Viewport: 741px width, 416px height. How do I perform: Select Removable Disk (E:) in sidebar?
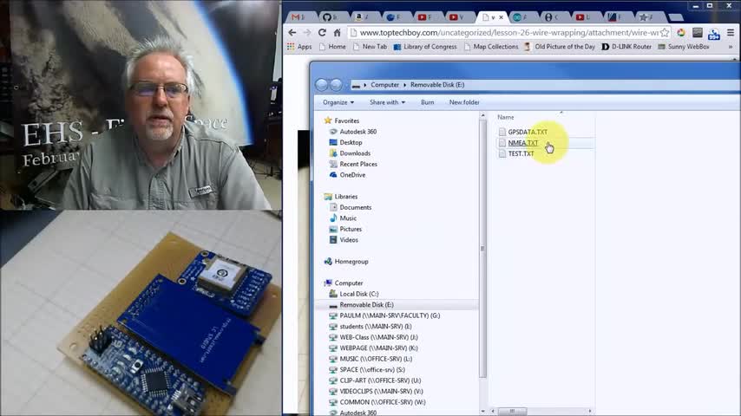(366, 305)
